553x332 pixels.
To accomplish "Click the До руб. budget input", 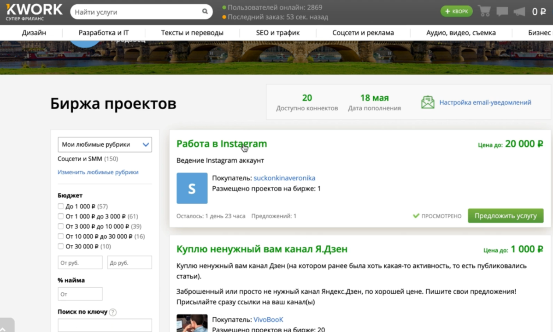I will coord(129,263).
